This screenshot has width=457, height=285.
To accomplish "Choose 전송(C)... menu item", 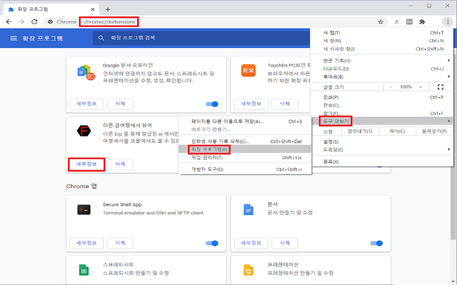I will click(382, 105).
